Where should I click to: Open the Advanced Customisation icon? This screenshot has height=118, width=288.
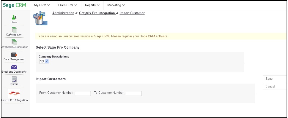(14, 42)
